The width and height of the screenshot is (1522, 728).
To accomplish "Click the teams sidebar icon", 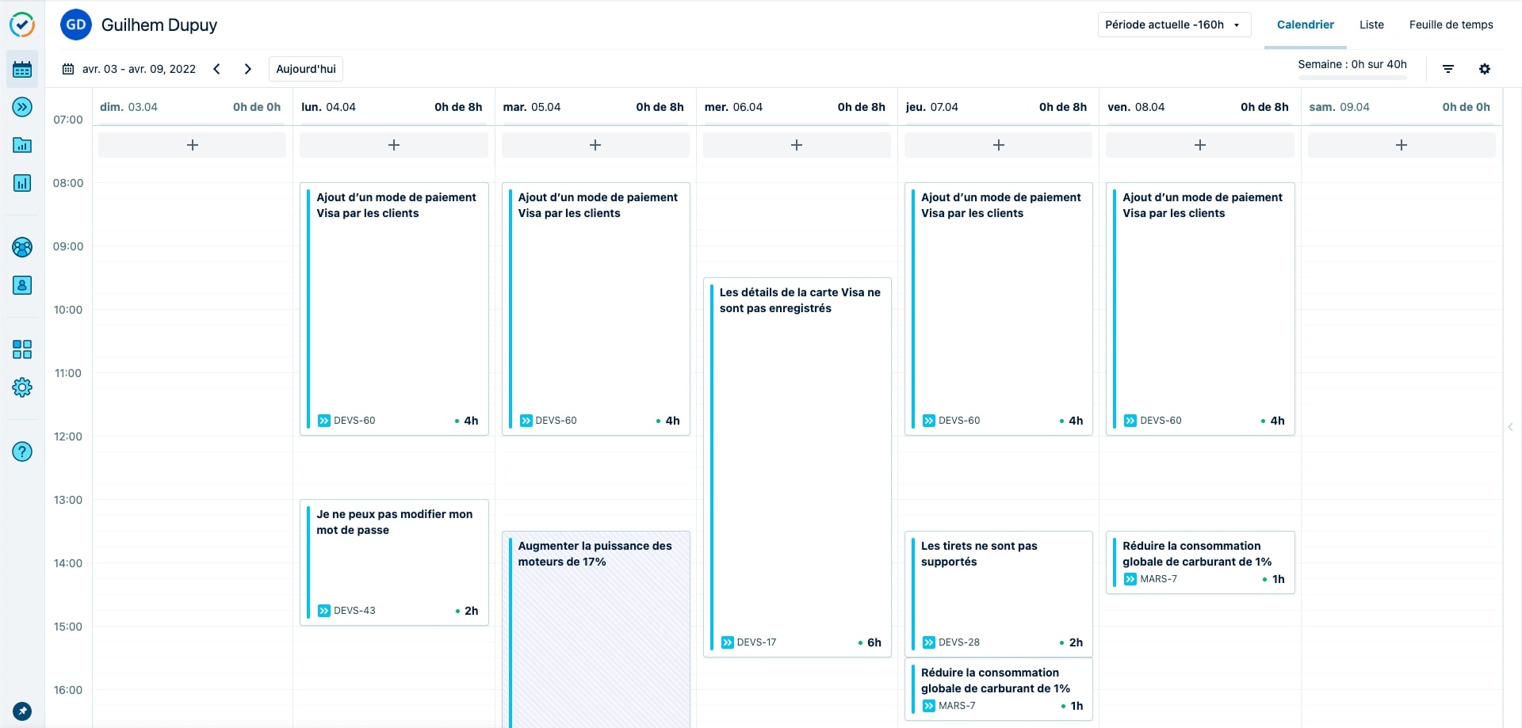I will click(x=22, y=247).
